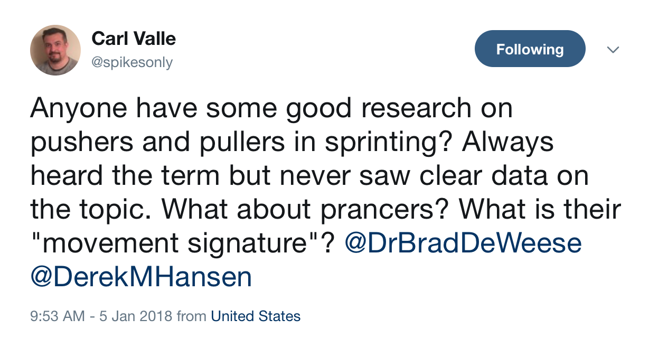658x338 pixels.
Task: Open the @DerekMHansen mention
Action: pos(141,277)
